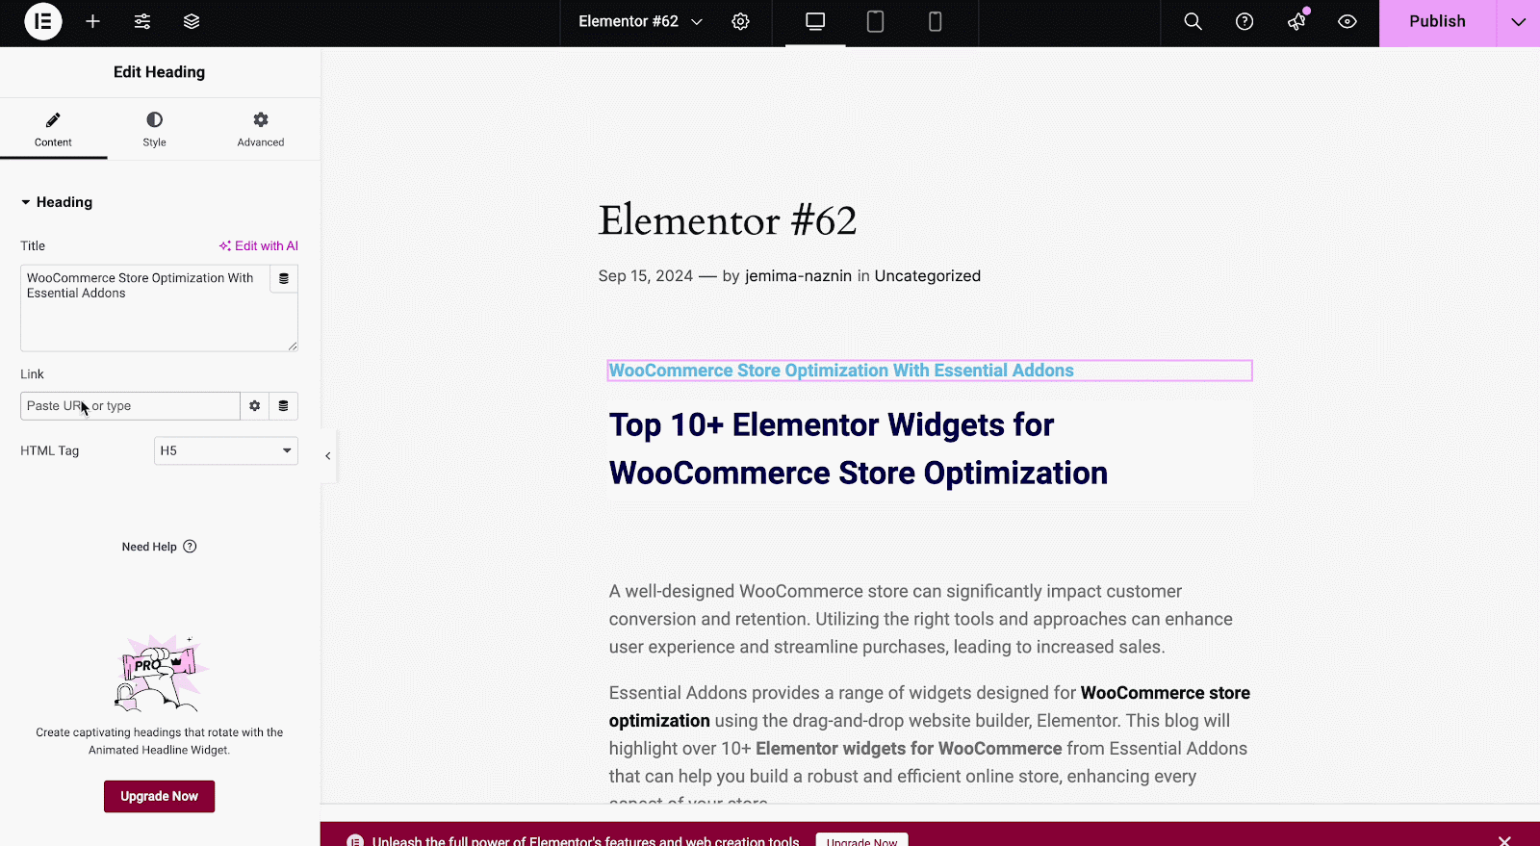Dismiss the bottom upgrade banner
Viewport: 1540px width, 846px height.
click(1504, 840)
